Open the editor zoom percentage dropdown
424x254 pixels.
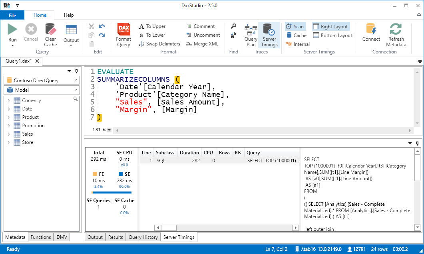pyautogui.click(x=109, y=130)
